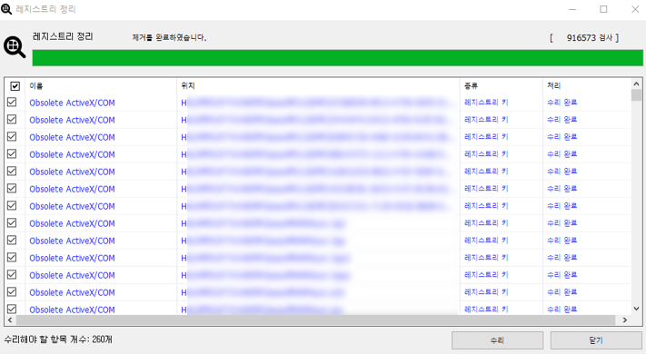
Task: Uncheck the sixth Obsolete ActiveX/COM row checkbox
Action: click(12, 189)
